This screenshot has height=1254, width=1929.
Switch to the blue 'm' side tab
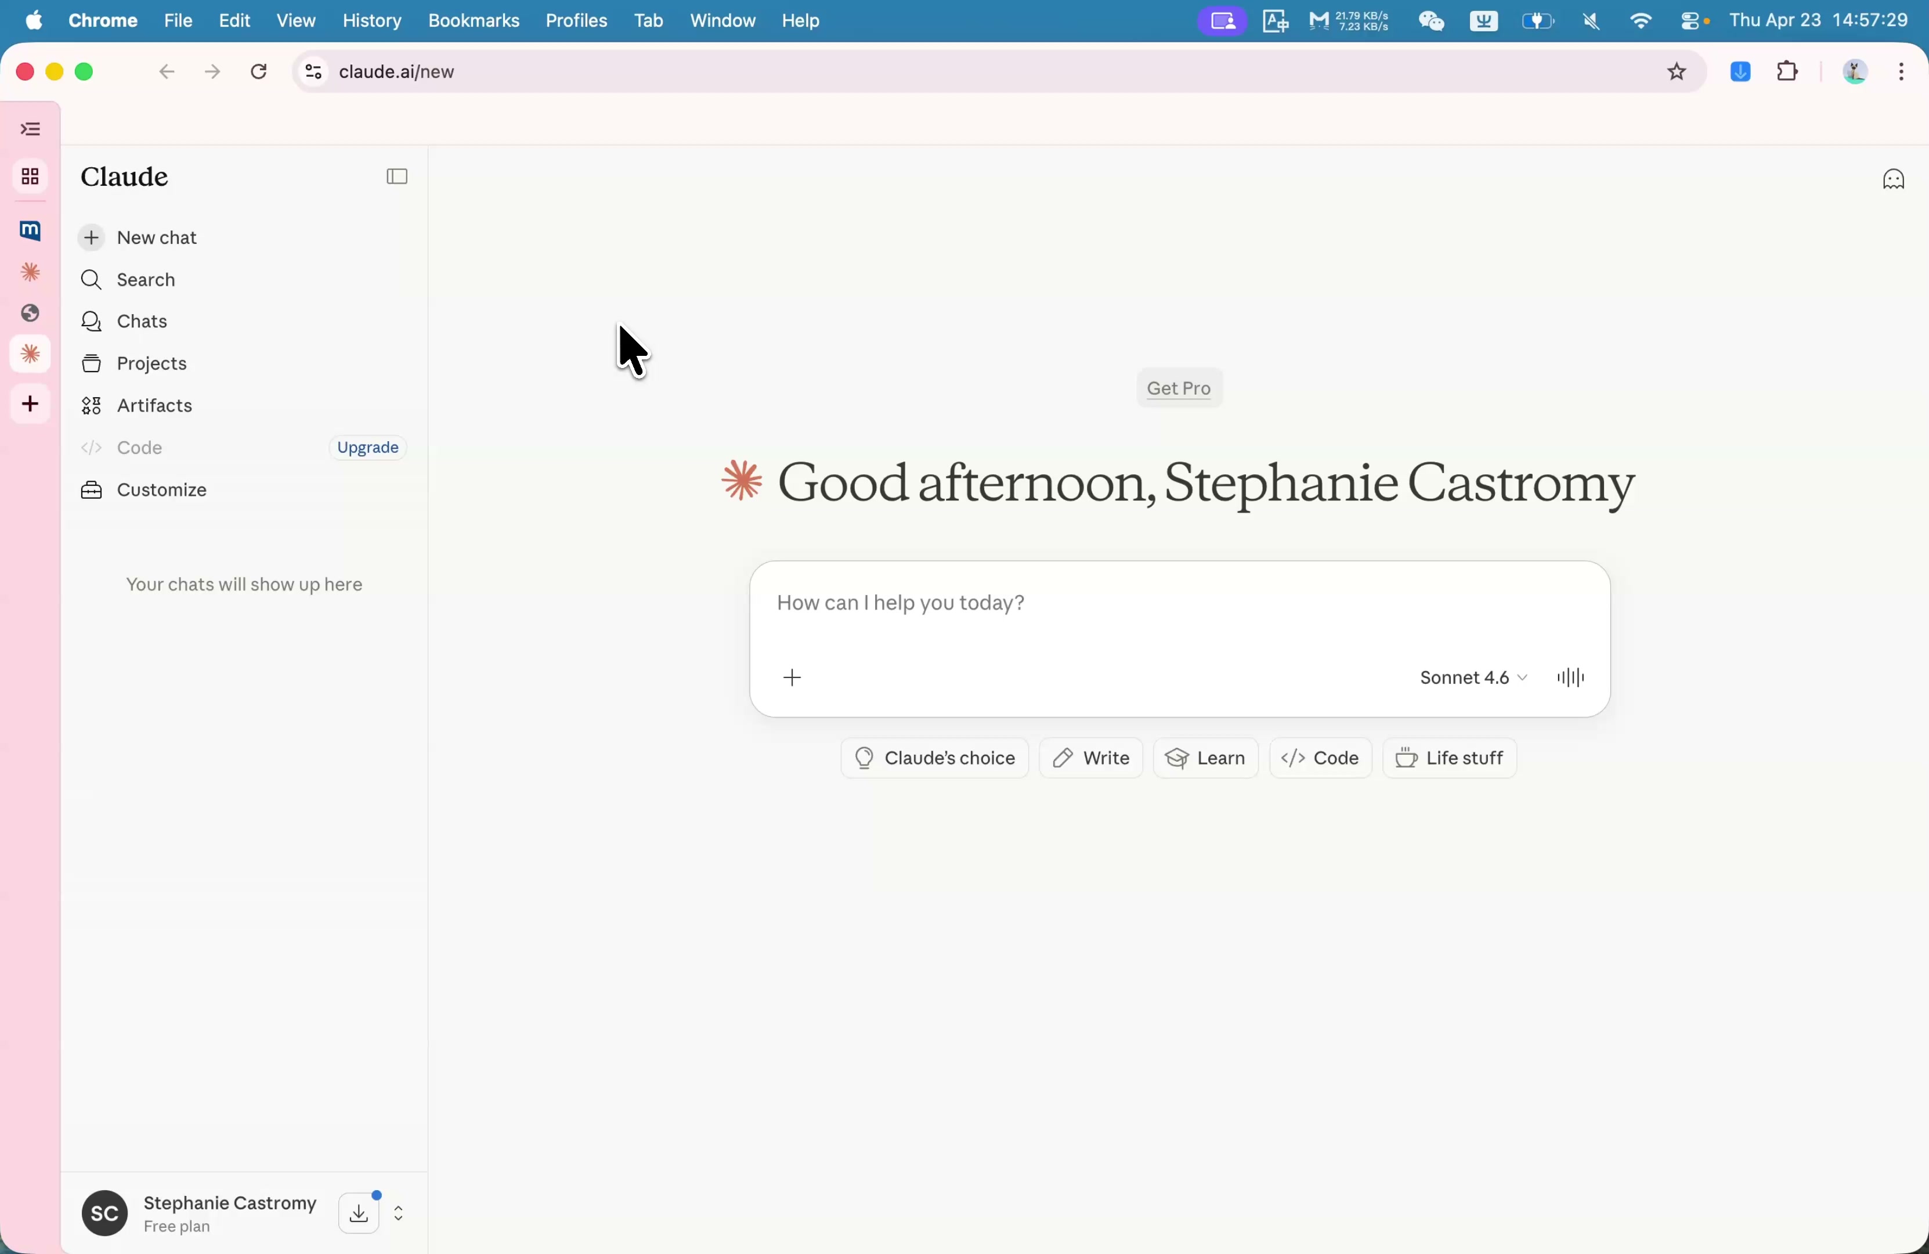pyautogui.click(x=31, y=231)
